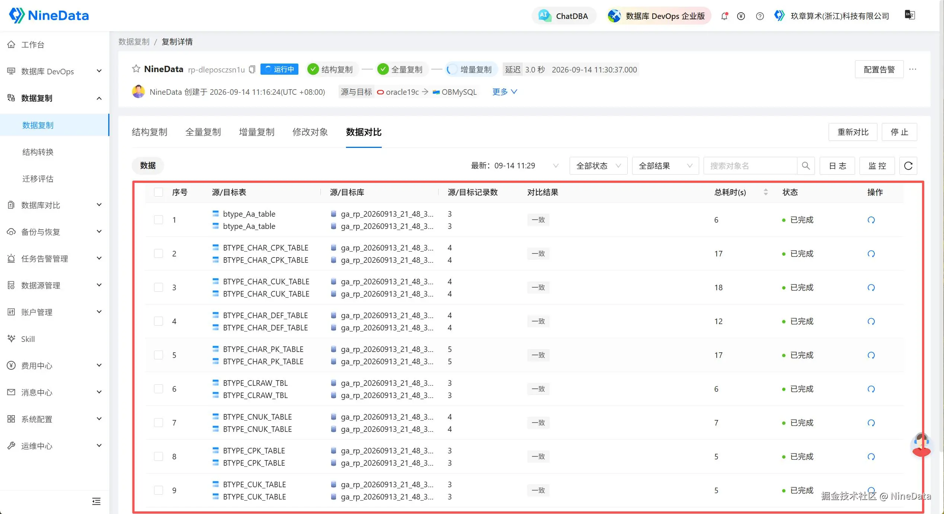Collapse the sidebar using bottom menu icon

click(x=96, y=501)
